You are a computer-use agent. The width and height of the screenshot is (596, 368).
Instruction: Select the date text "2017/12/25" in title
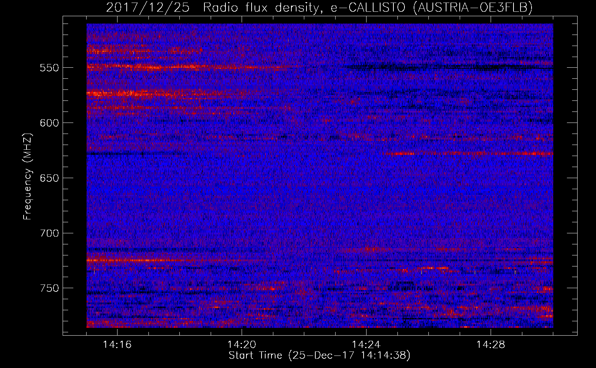tap(148, 8)
